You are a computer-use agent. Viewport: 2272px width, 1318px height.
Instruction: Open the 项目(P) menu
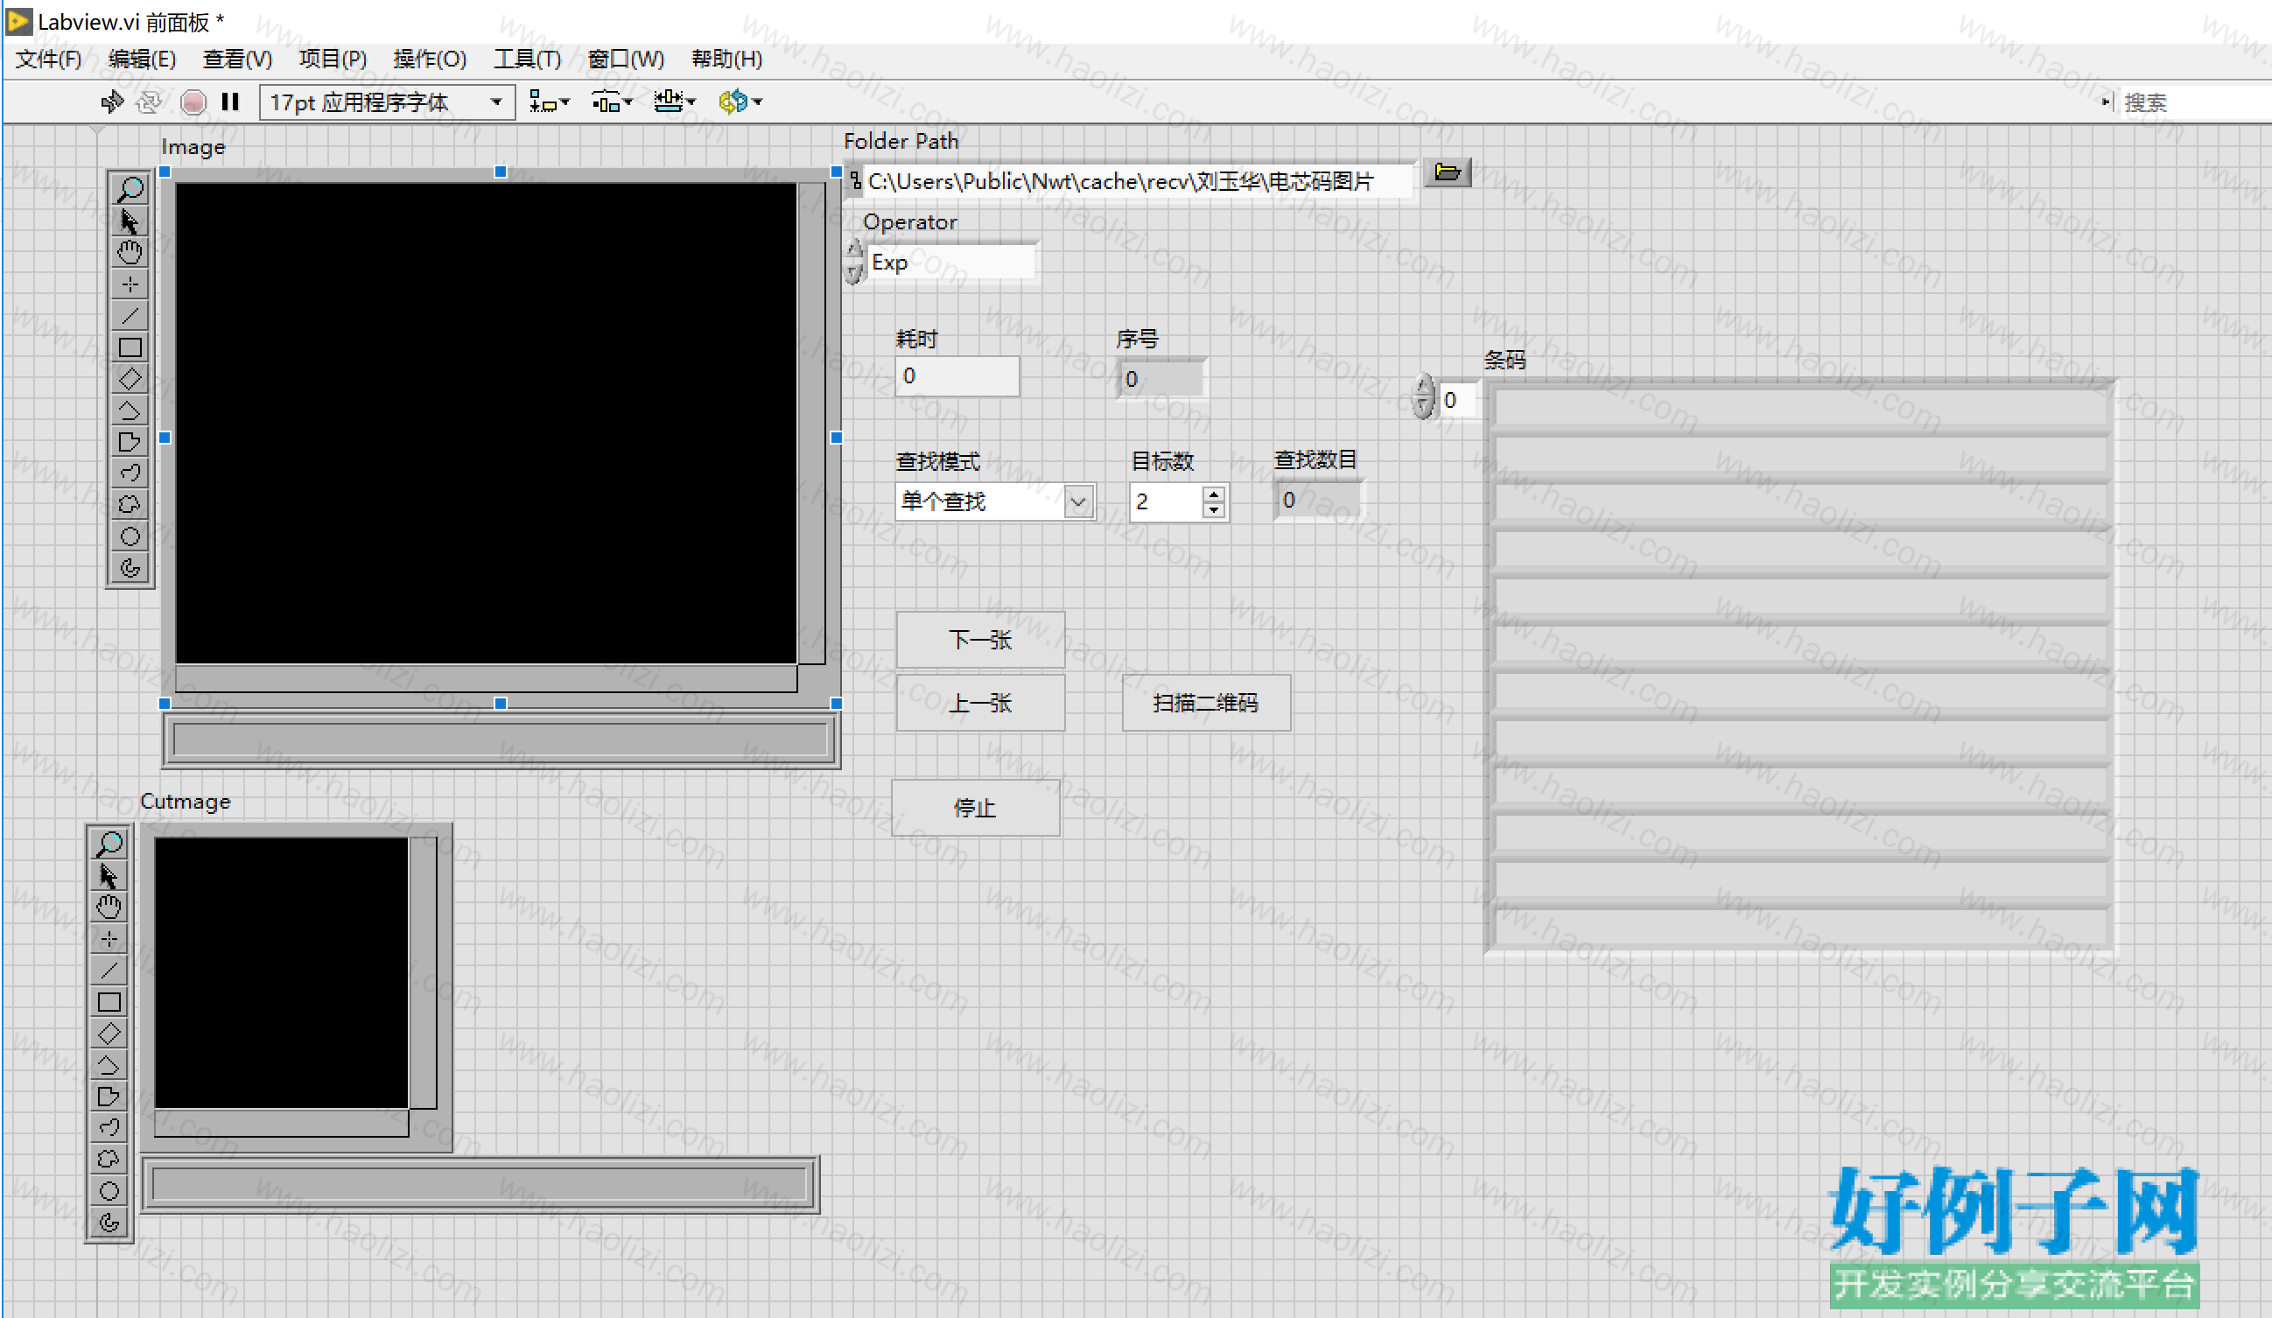333,60
